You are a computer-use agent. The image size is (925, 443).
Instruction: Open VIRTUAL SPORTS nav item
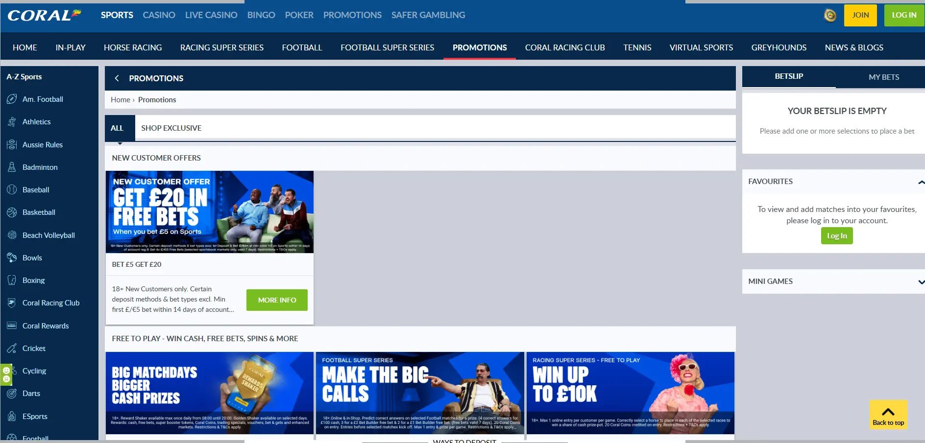(x=701, y=47)
